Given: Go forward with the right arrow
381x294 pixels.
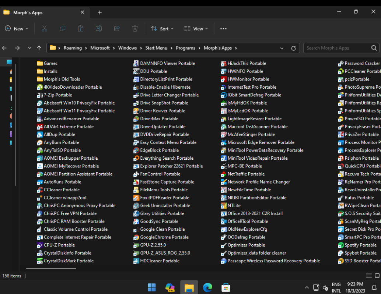Looking at the screenshot, I should tap(17, 48).
